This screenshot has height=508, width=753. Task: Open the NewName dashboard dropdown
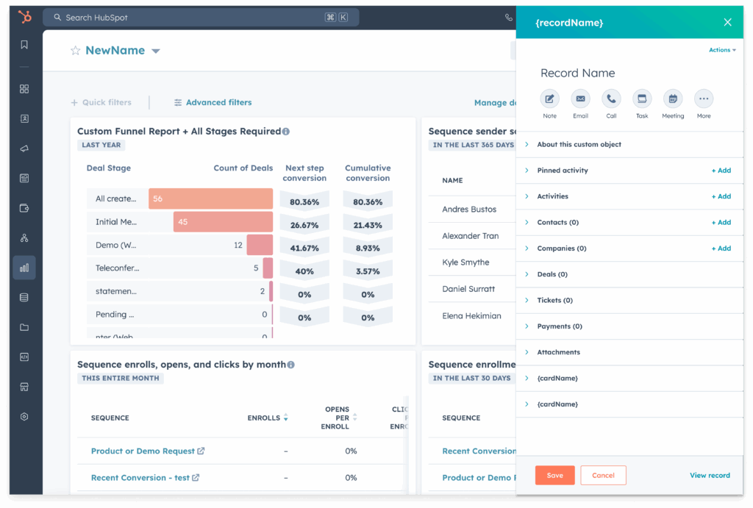156,51
